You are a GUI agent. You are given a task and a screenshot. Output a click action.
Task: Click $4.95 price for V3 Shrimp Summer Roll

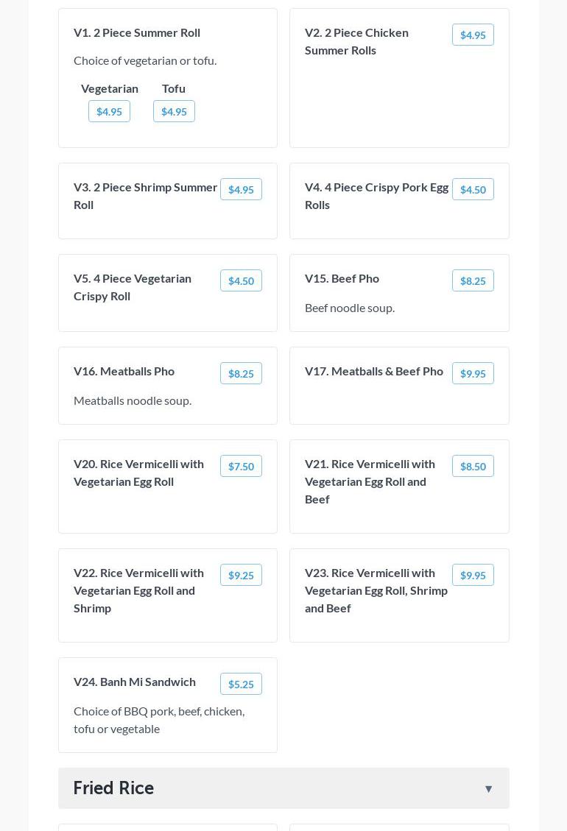(x=241, y=189)
